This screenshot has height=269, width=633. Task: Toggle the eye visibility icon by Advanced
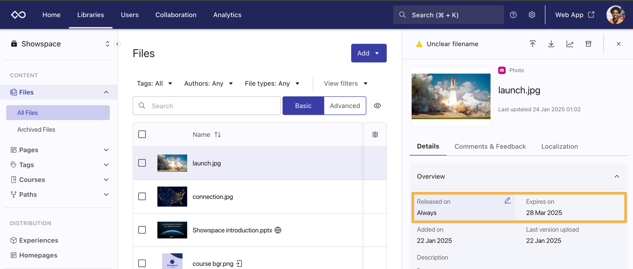pos(377,106)
